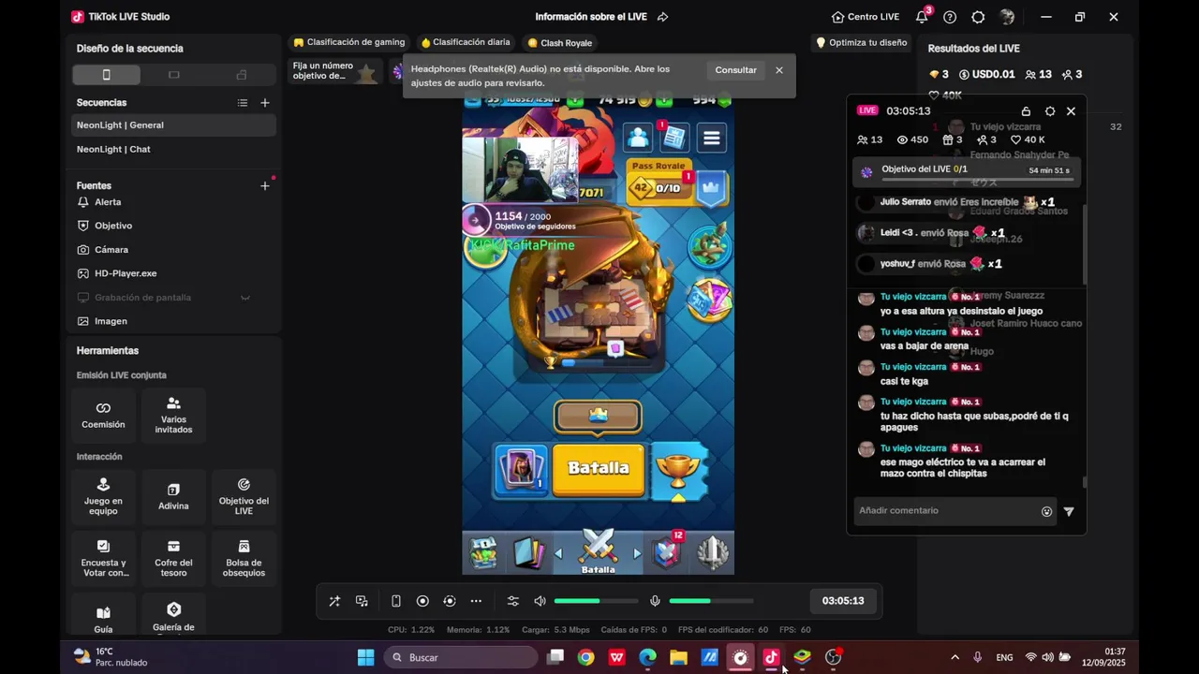Open Clasificación de gaming tab
1199x674 pixels.
(x=349, y=42)
